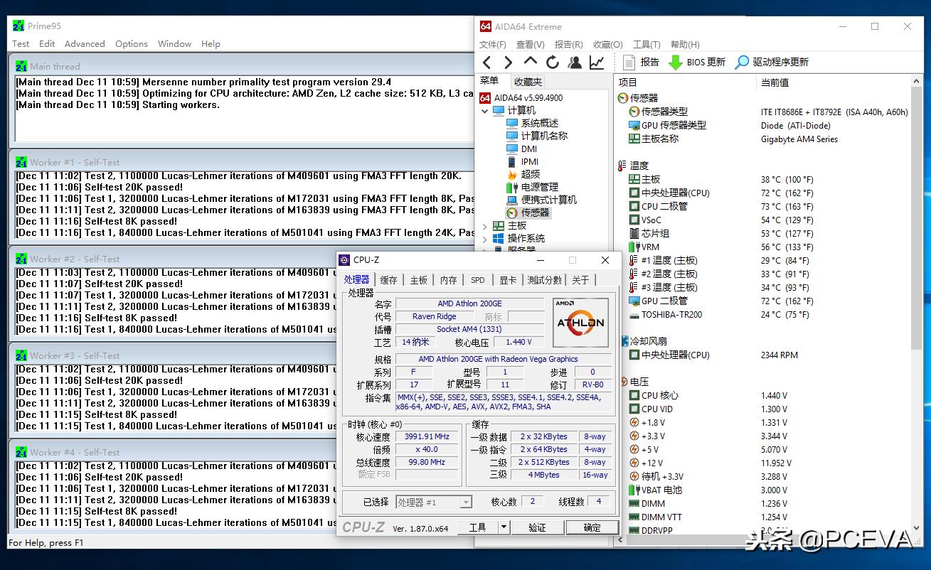This screenshot has height=570, width=931.
Task: Start 驱动程序更新 via the magnifier icon
Action: 742,62
